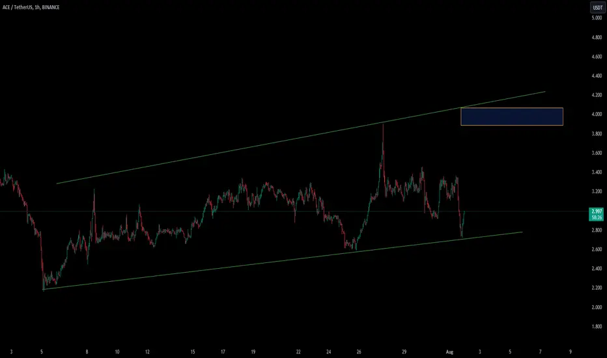Click the 3.200 price axis label
Image resolution: width=607 pixels, height=358 pixels.
(x=597, y=191)
